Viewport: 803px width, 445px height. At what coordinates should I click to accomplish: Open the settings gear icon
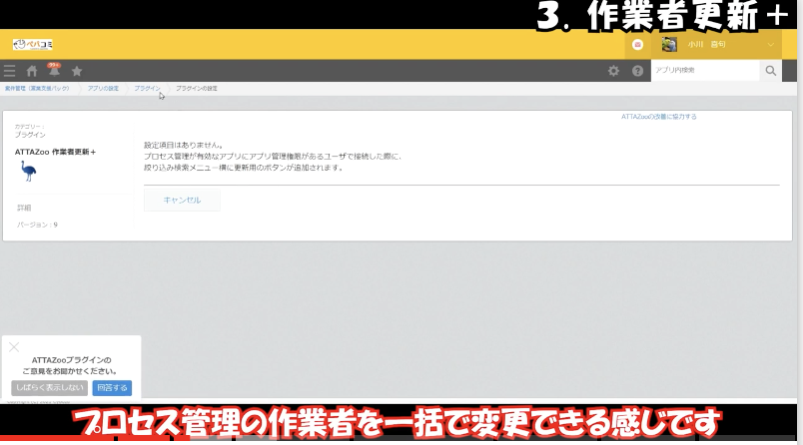coord(614,71)
